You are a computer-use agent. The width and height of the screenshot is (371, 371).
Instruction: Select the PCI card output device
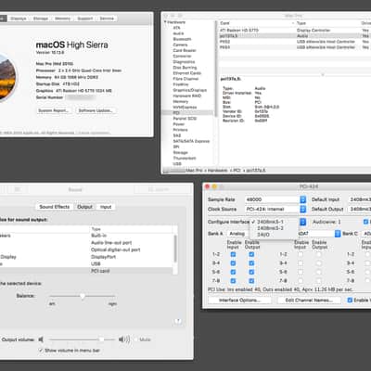pos(86,271)
